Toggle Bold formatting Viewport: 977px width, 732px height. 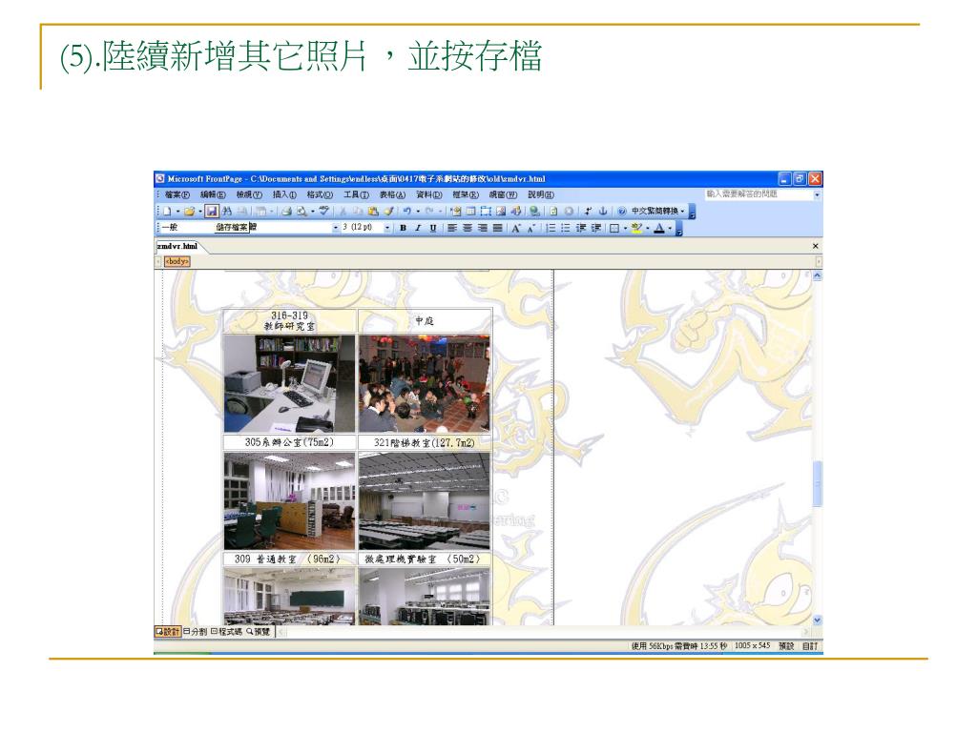coord(404,228)
